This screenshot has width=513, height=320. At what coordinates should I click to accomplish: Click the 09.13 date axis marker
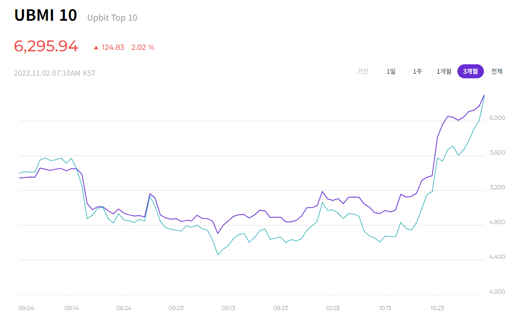coord(228,308)
